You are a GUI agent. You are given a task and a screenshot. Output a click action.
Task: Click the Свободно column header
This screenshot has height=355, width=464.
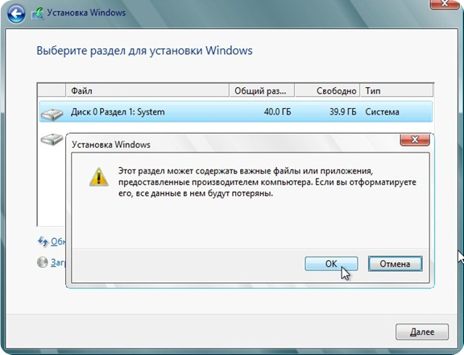[327, 90]
